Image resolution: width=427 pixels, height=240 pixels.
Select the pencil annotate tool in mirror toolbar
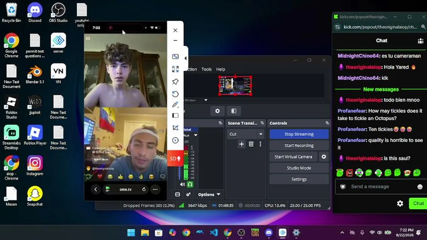175,105
